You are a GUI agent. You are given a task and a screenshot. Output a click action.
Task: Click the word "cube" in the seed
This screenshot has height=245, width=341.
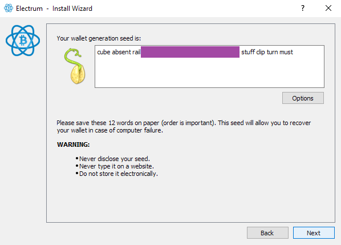click(104, 52)
